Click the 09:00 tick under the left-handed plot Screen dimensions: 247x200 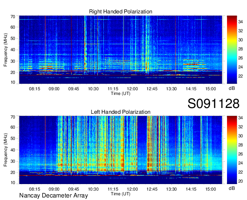tap(54, 189)
